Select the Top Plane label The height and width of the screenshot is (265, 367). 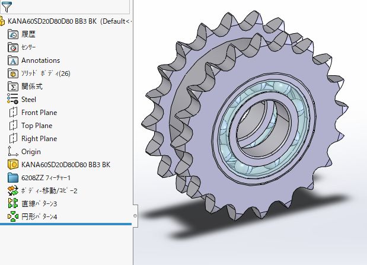[x=37, y=126]
